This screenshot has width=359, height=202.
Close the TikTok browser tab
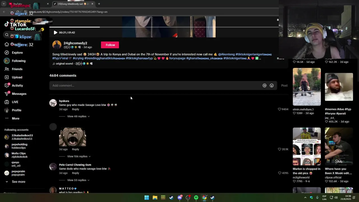(92, 4)
